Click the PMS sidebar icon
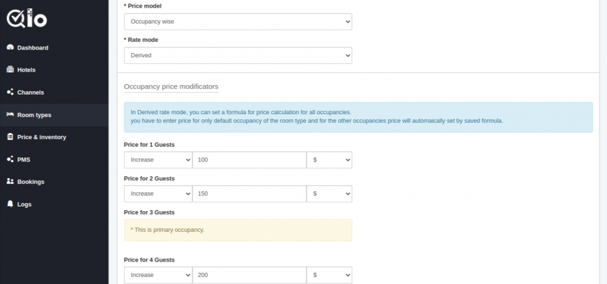 coord(10,159)
